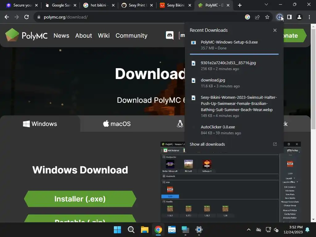Show hidden system tray icons
The width and height of the screenshot is (316, 237).
[249, 230]
